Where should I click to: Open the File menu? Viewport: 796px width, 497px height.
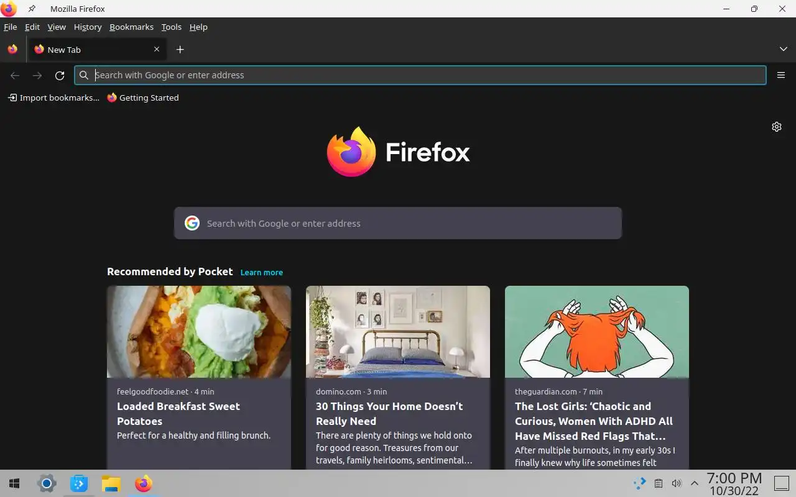point(11,27)
